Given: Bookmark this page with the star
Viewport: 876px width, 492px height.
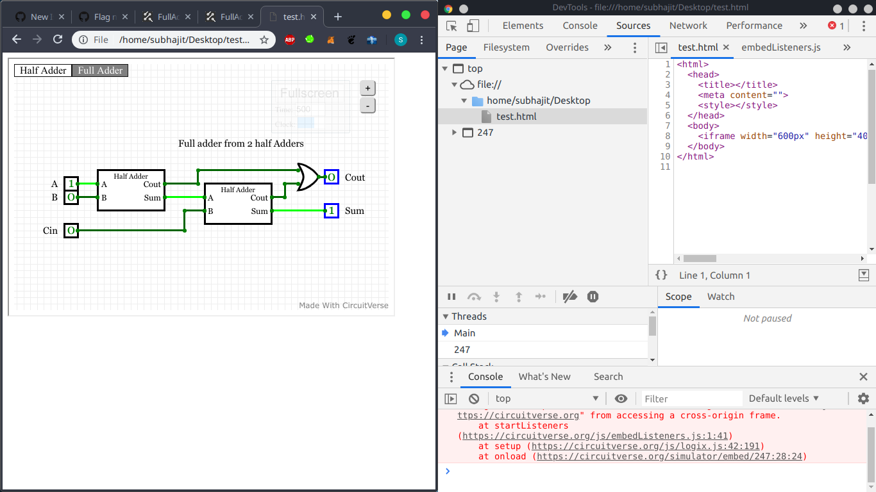Looking at the screenshot, I should pyautogui.click(x=264, y=40).
